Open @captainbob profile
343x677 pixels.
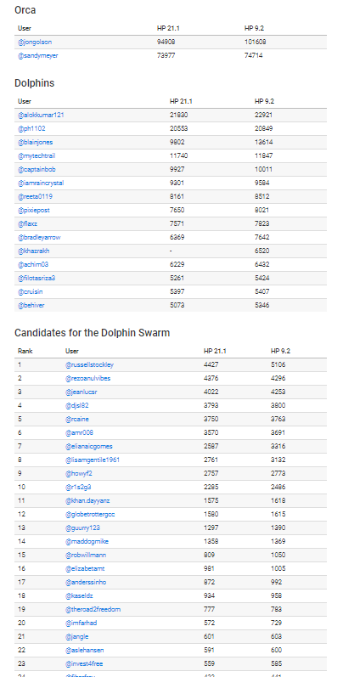37,169
